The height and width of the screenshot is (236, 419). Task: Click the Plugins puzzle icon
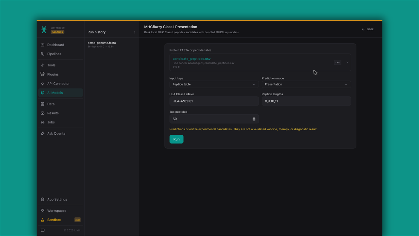[43, 74]
